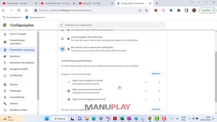
Task: Open 'Sistema' settings section
Action: pyautogui.click(x=18, y=104)
